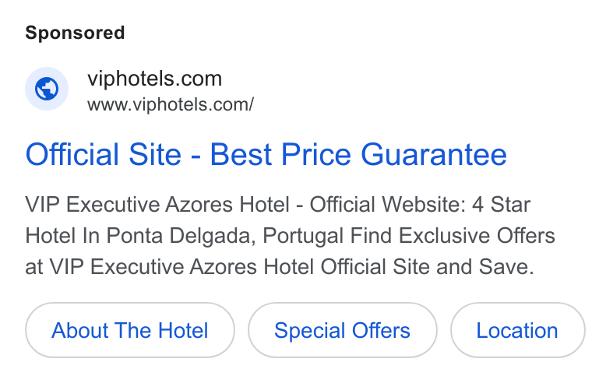The height and width of the screenshot is (383, 592).
Task: Click the Sponsored label
Action: tap(75, 33)
